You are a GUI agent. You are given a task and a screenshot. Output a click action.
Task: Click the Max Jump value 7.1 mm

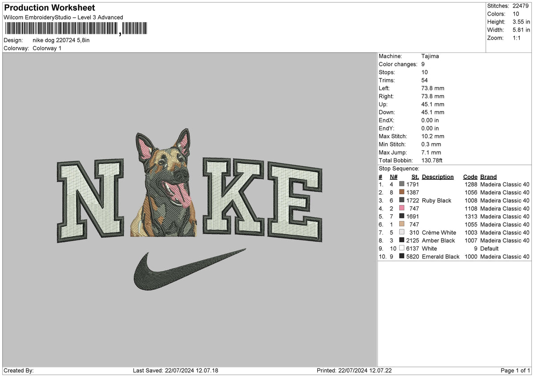click(x=431, y=152)
